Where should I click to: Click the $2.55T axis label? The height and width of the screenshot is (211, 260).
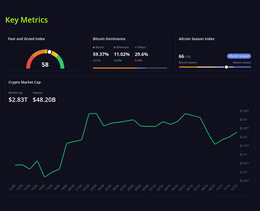(x=244, y=181)
